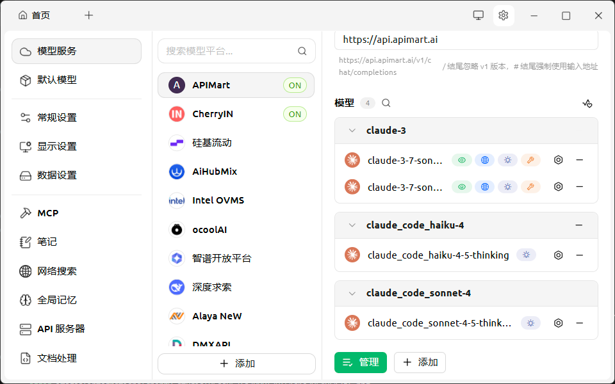Screen dimensions: 615x384
Task: Open MCP settings
Action: (76, 213)
